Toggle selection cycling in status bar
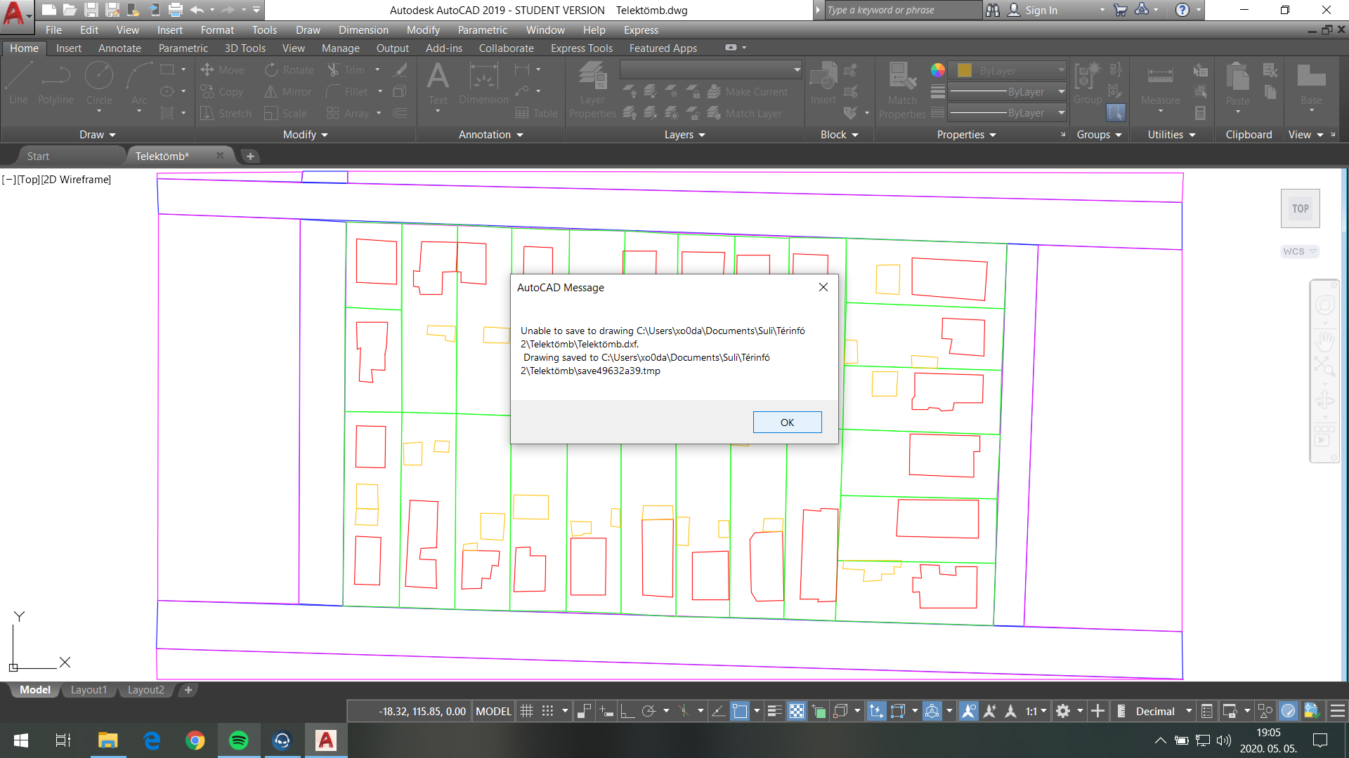This screenshot has height=758, width=1349. coord(819,711)
